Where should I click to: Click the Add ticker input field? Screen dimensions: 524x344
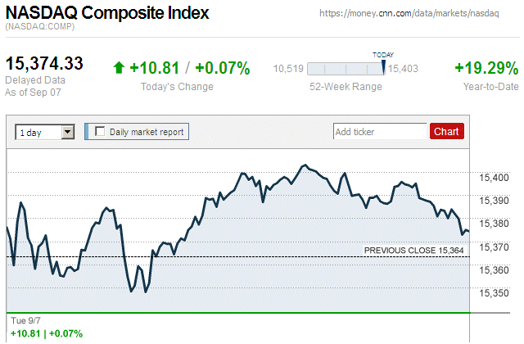click(380, 131)
